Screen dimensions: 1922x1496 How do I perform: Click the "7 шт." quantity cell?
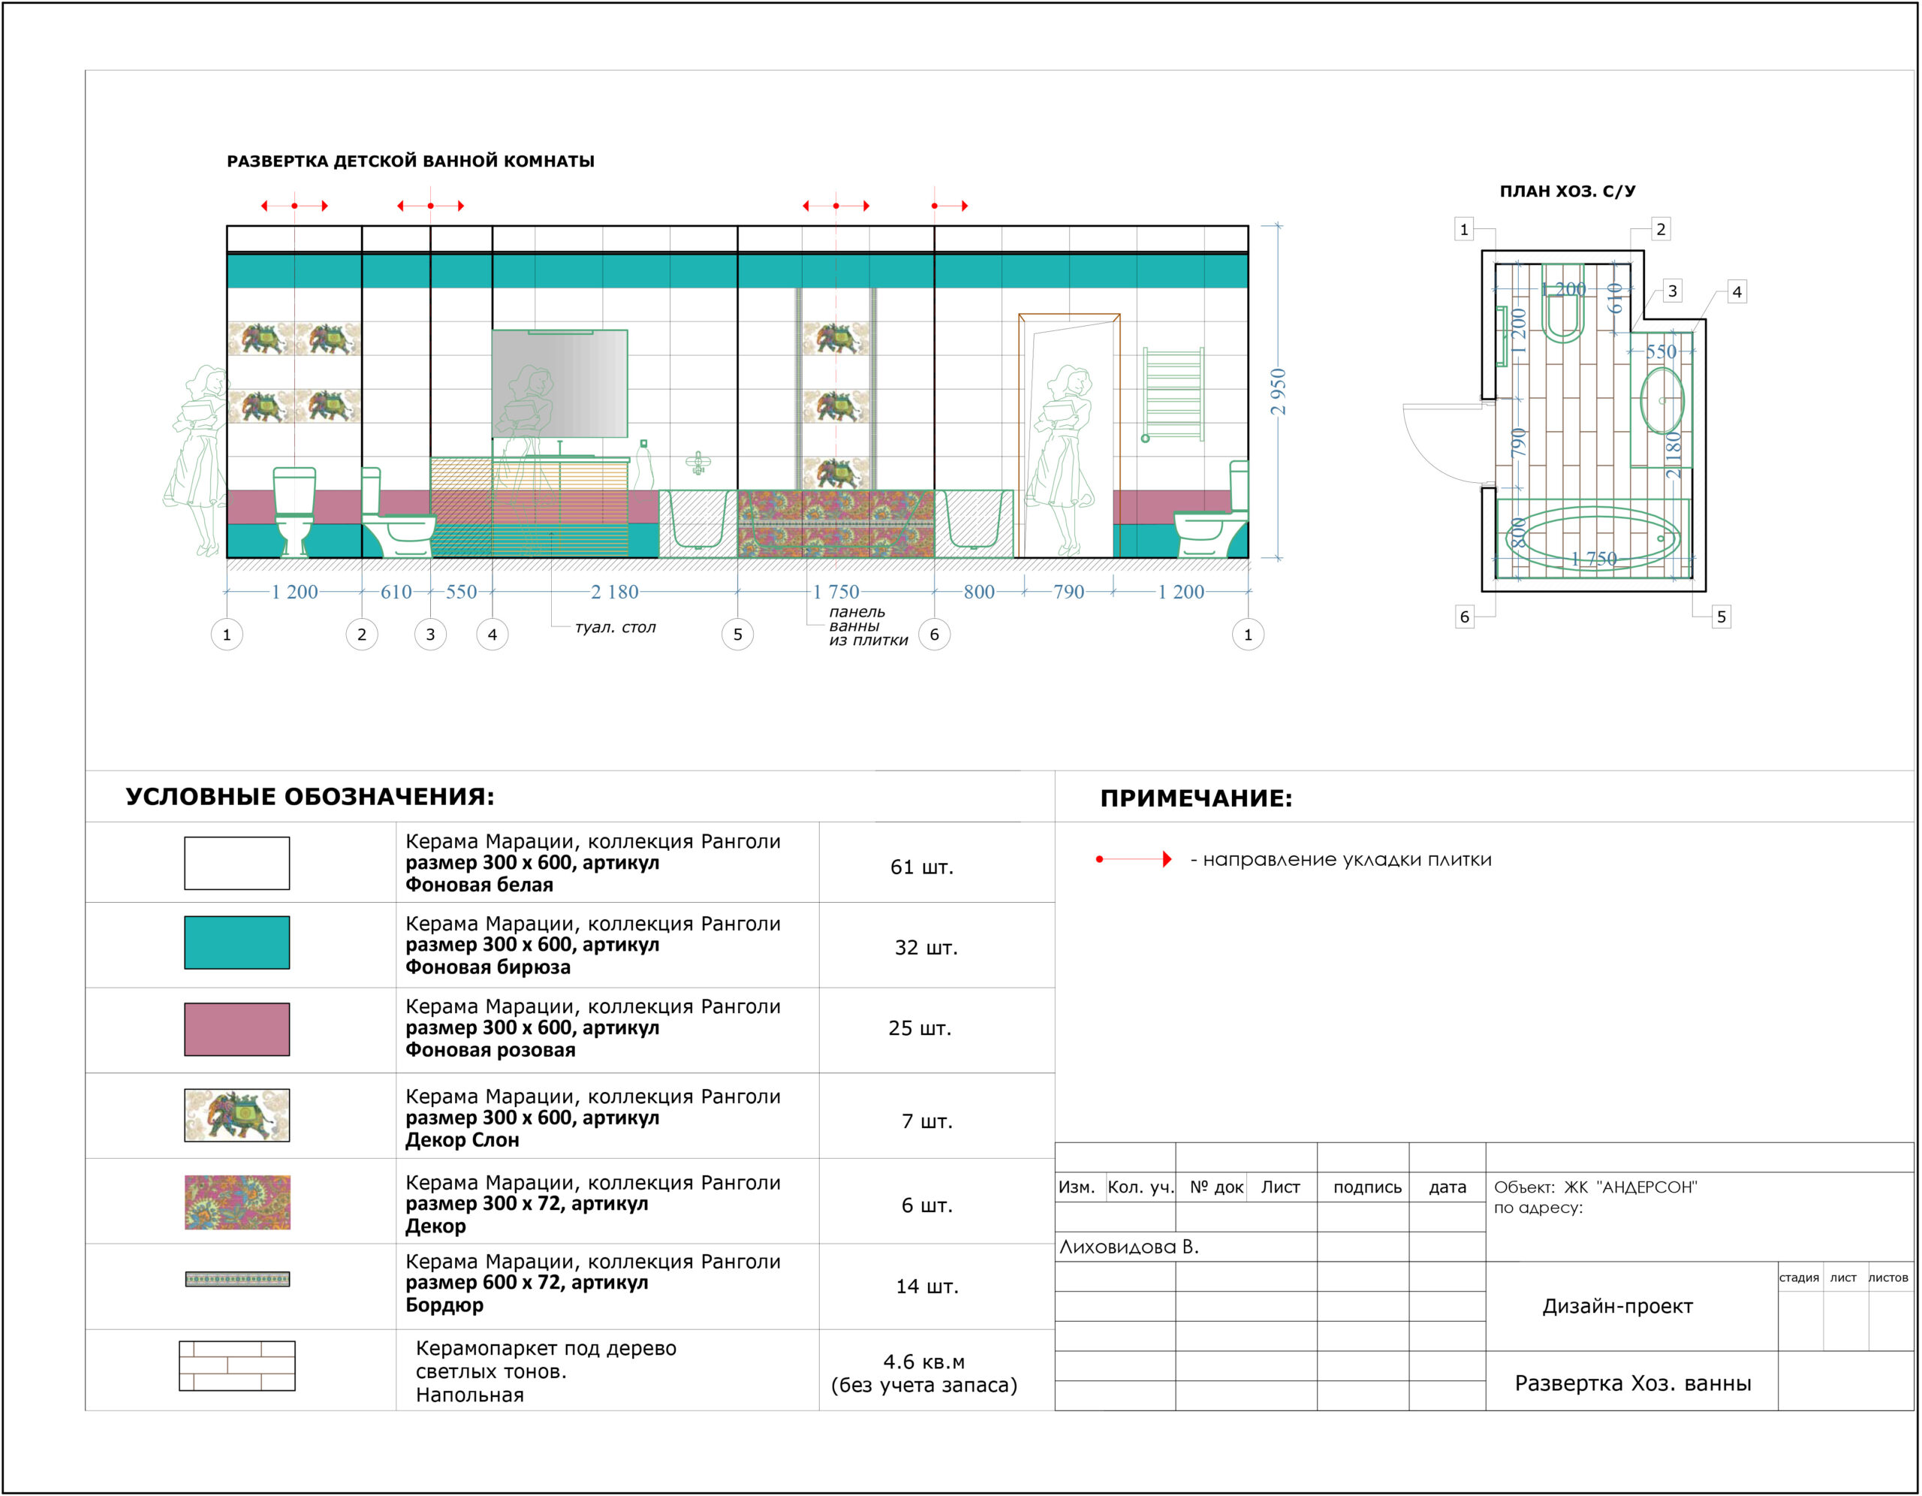tap(926, 1122)
